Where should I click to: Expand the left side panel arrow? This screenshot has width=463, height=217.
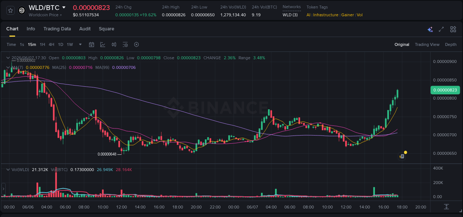[x=4, y=189]
